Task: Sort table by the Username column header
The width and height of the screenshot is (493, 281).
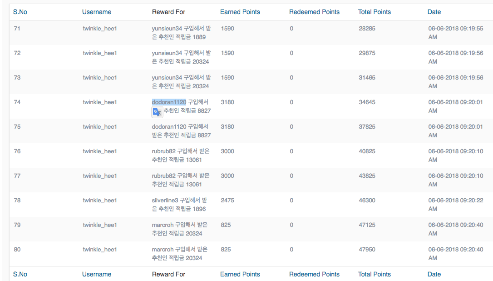Action: (x=96, y=12)
